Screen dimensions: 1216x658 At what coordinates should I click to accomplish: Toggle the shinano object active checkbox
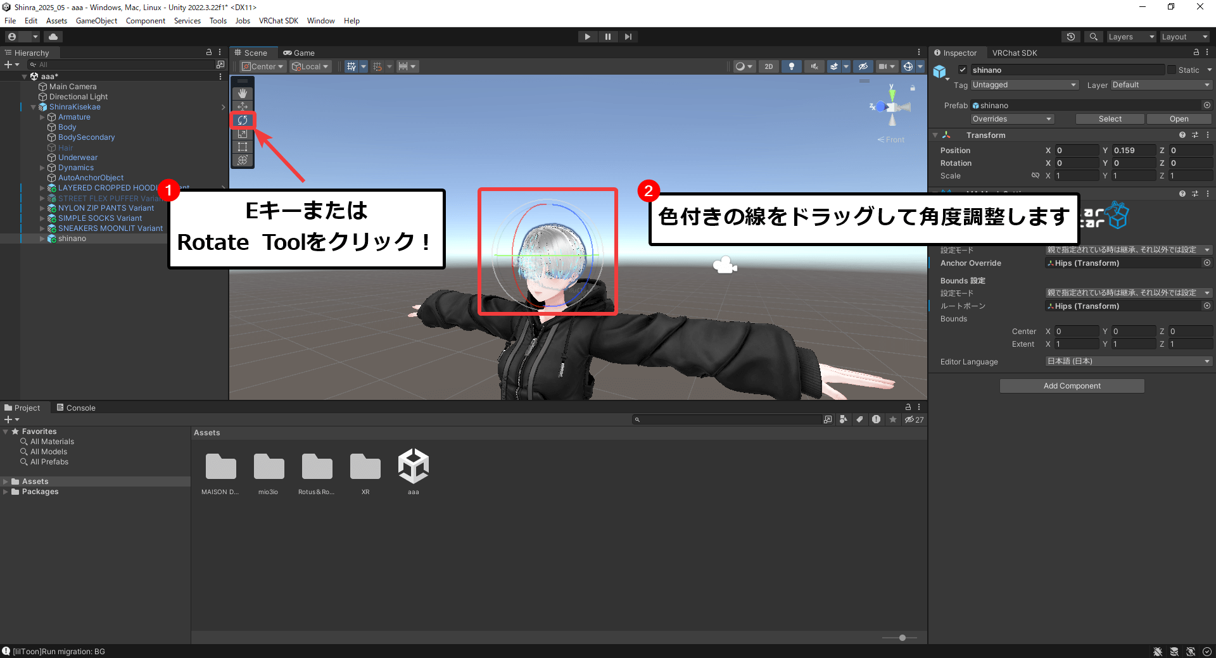click(x=963, y=70)
